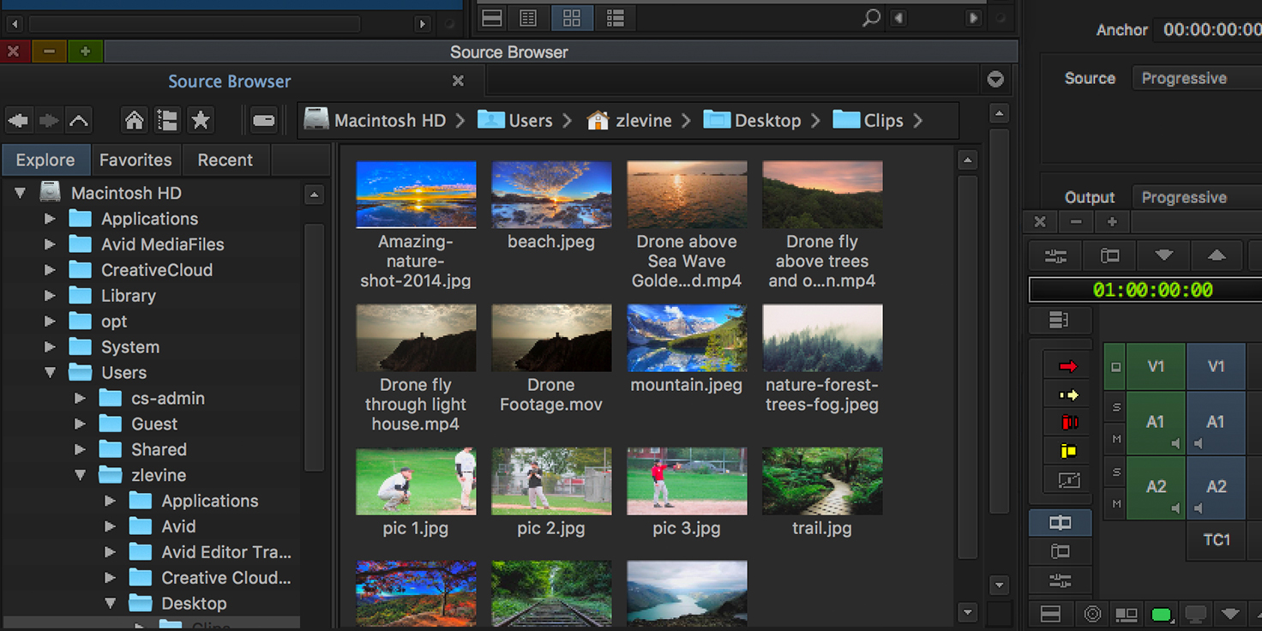This screenshot has width=1262, height=631.
Task: Click the monitor icon in timeline bottom bar
Action: 1196,615
